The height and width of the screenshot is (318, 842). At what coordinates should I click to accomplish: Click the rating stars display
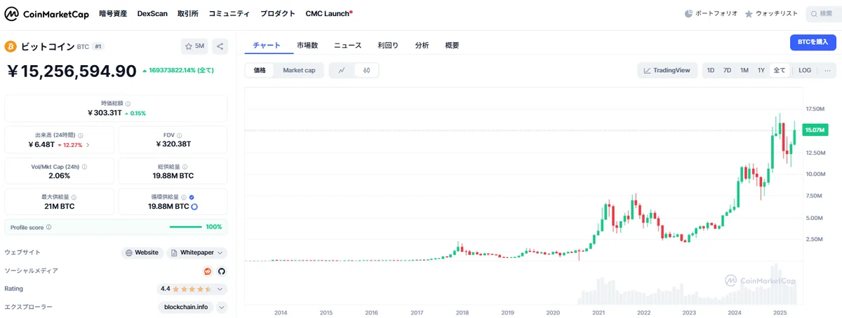(x=192, y=289)
